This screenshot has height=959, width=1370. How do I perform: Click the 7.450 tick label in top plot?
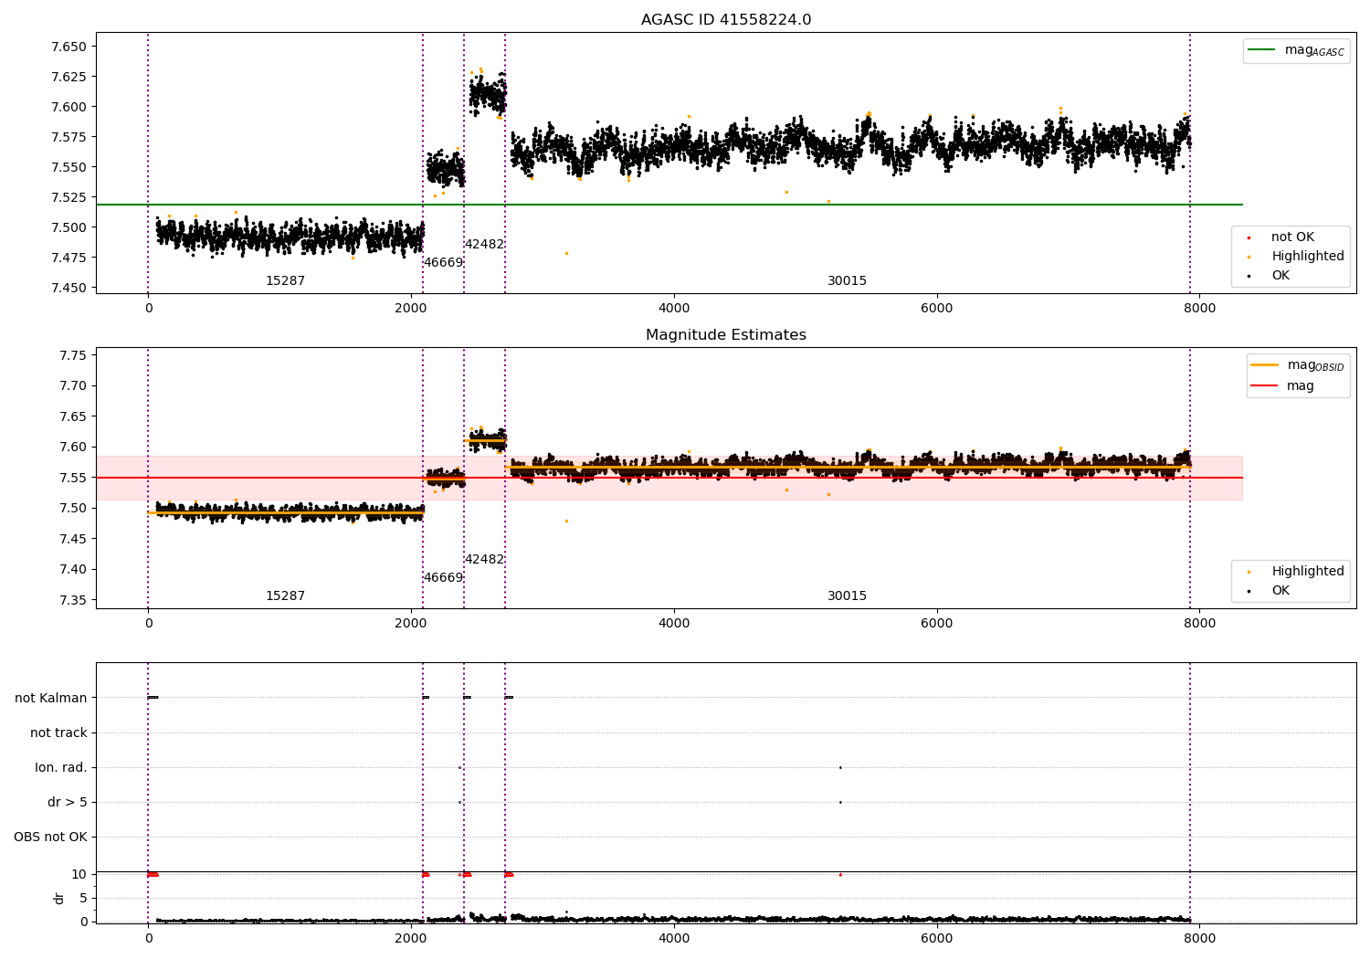(68, 288)
